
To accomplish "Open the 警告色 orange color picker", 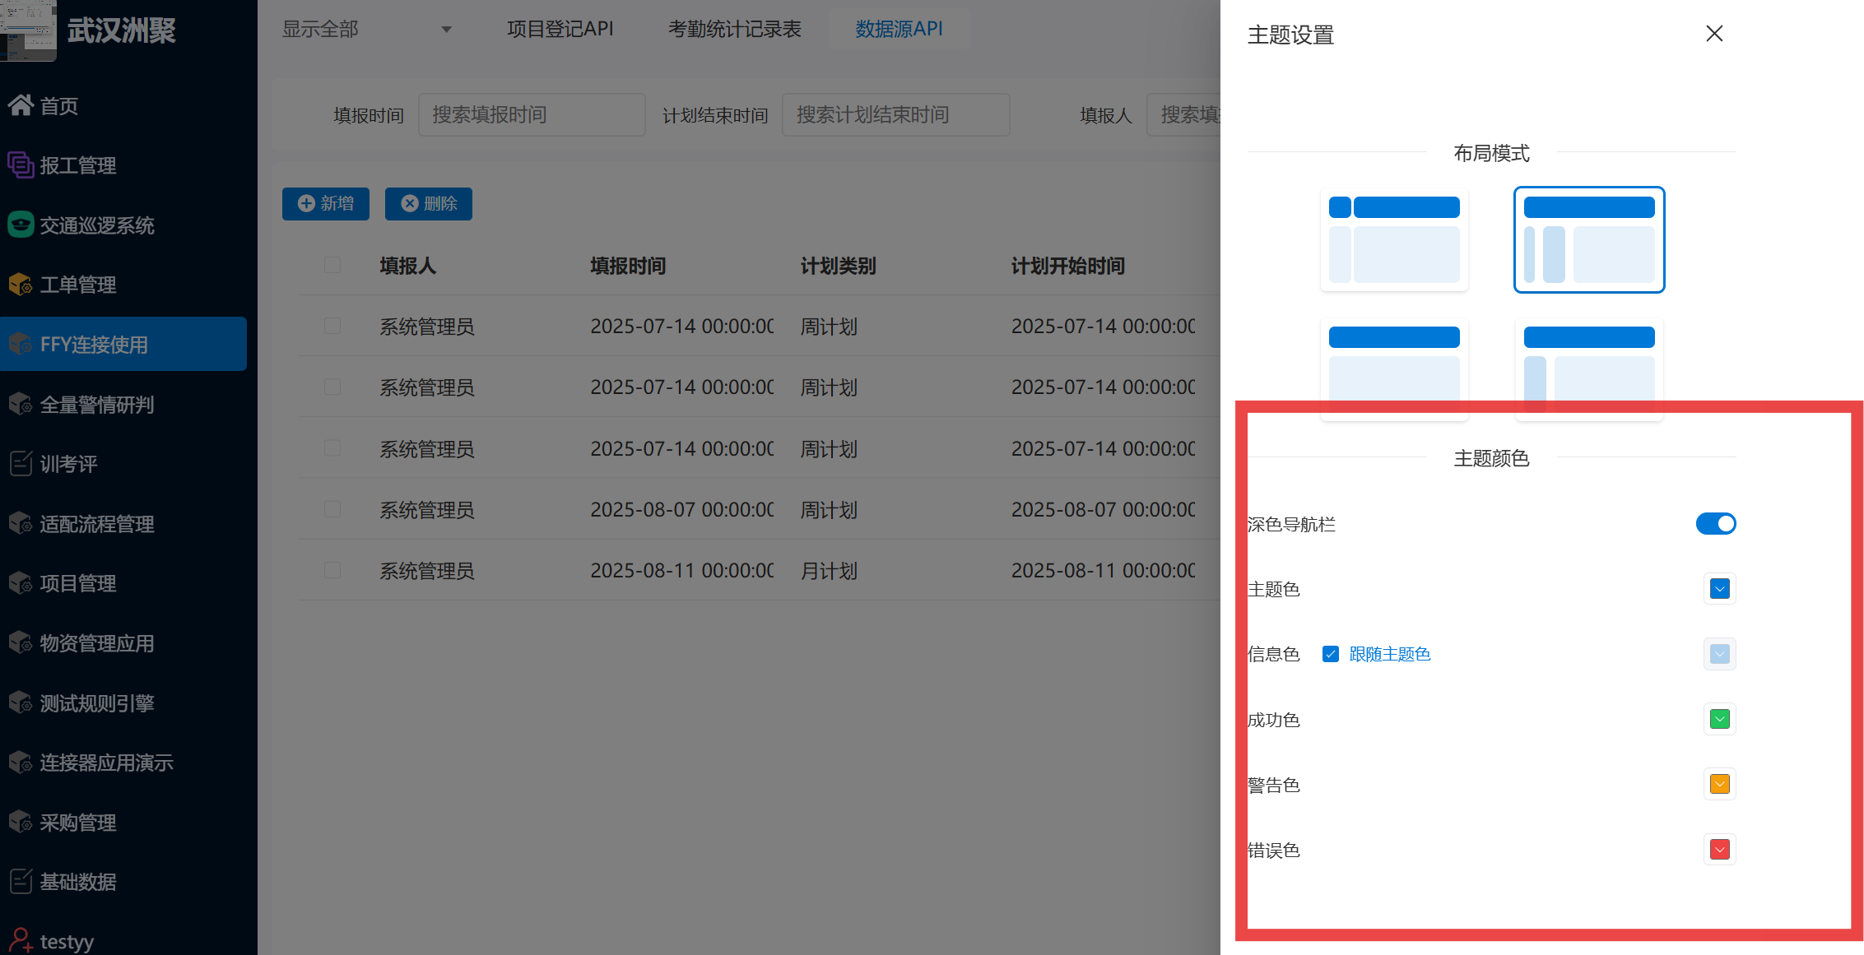I will [1719, 785].
